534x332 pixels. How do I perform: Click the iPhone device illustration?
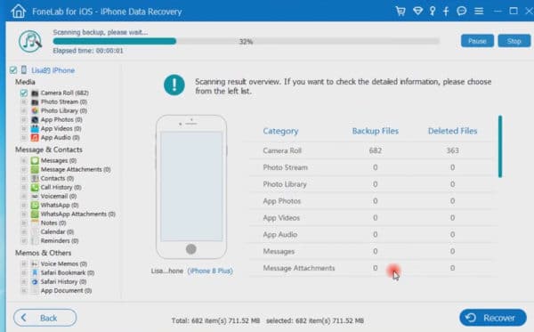coord(191,187)
